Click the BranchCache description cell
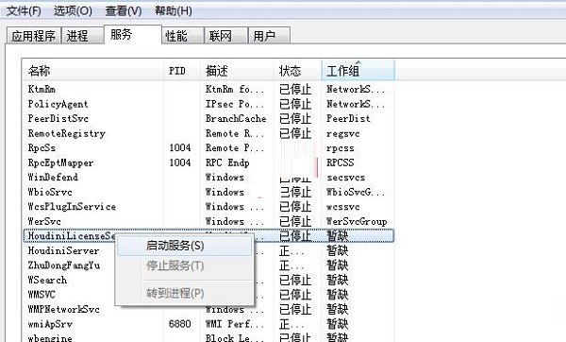Viewport: 566px width, 342px height. (236, 119)
